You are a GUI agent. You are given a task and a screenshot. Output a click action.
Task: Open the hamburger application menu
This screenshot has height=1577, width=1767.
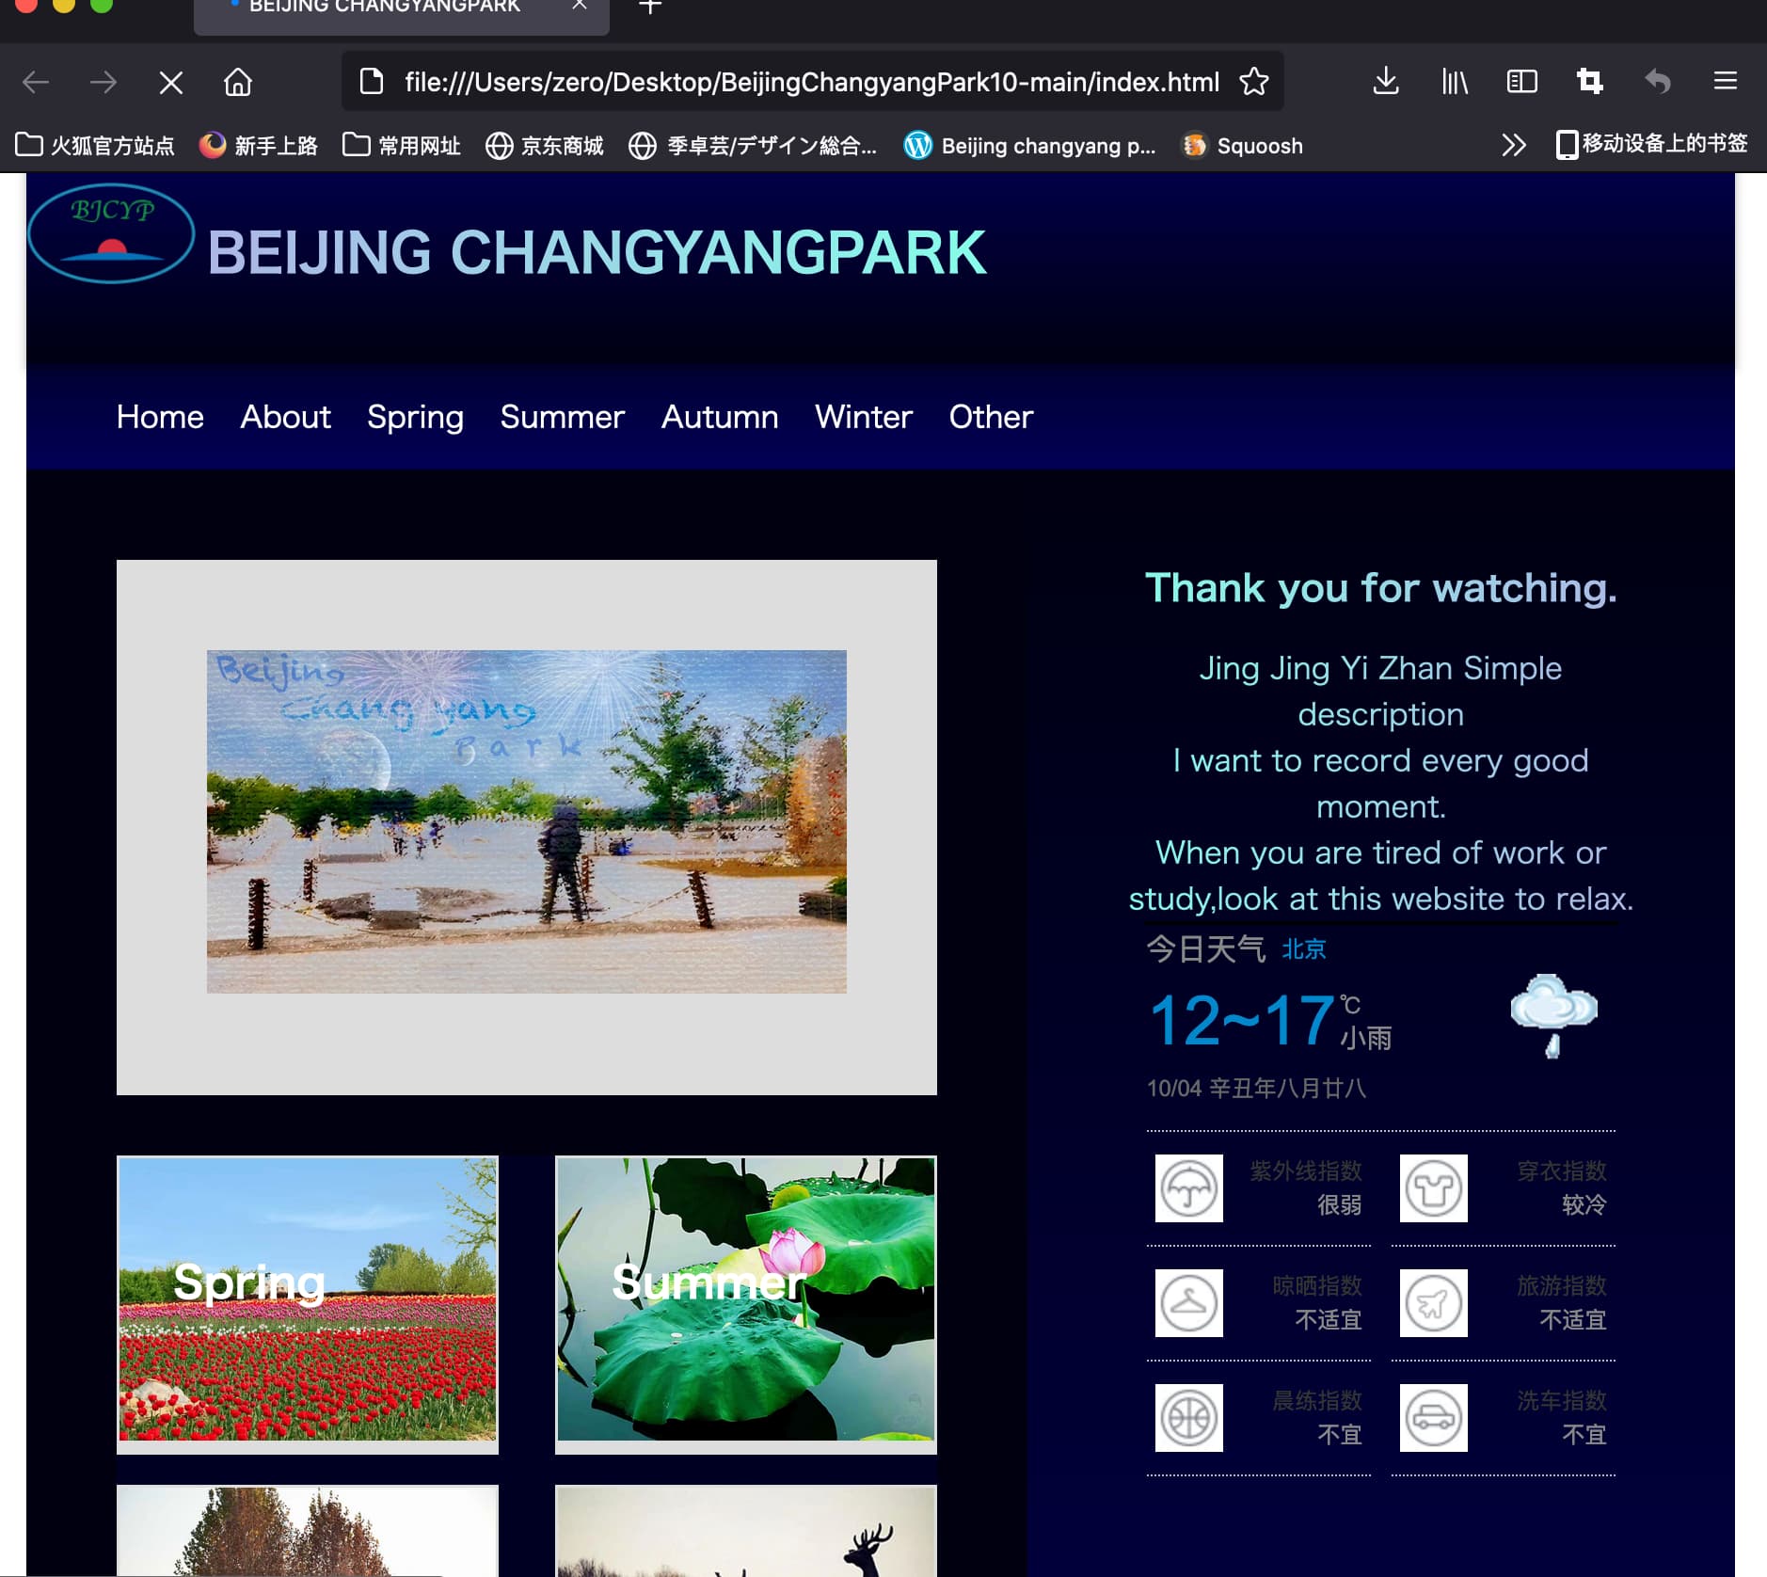pyautogui.click(x=1725, y=83)
